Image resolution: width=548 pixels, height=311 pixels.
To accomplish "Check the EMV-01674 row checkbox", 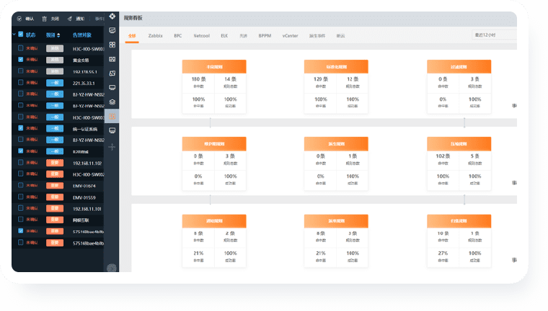I will (21, 185).
